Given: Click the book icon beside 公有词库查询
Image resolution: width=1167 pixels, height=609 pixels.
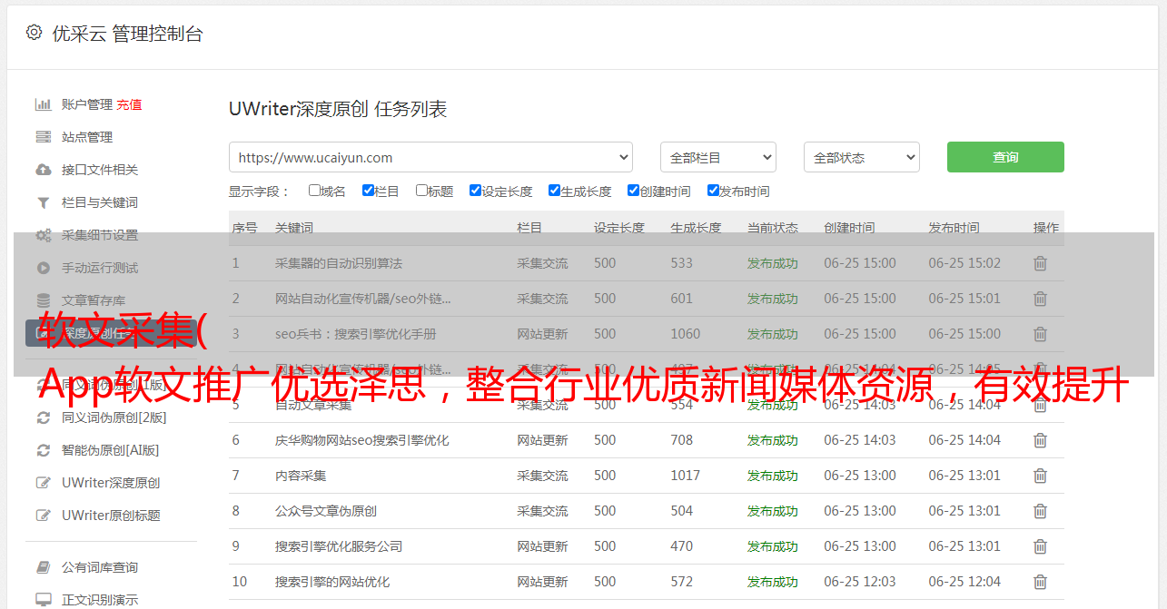Looking at the screenshot, I should tap(43, 567).
